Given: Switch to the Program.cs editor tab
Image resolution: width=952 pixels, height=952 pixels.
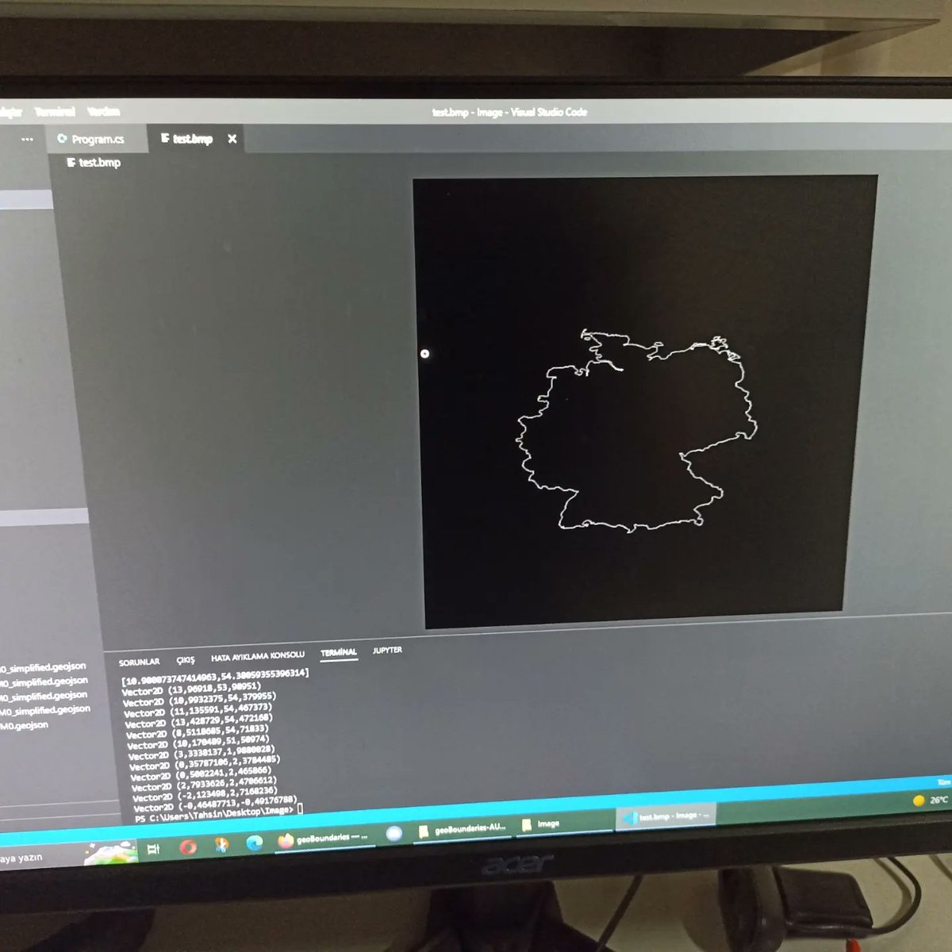Looking at the screenshot, I should [x=98, y=139].
